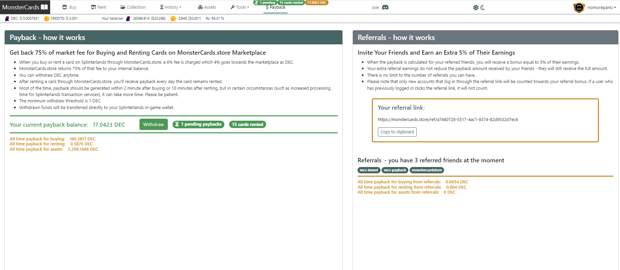Click the DEC balance icon beside 26586.914
The width and height of the screenshot is (620, 270).
(128, 19)
